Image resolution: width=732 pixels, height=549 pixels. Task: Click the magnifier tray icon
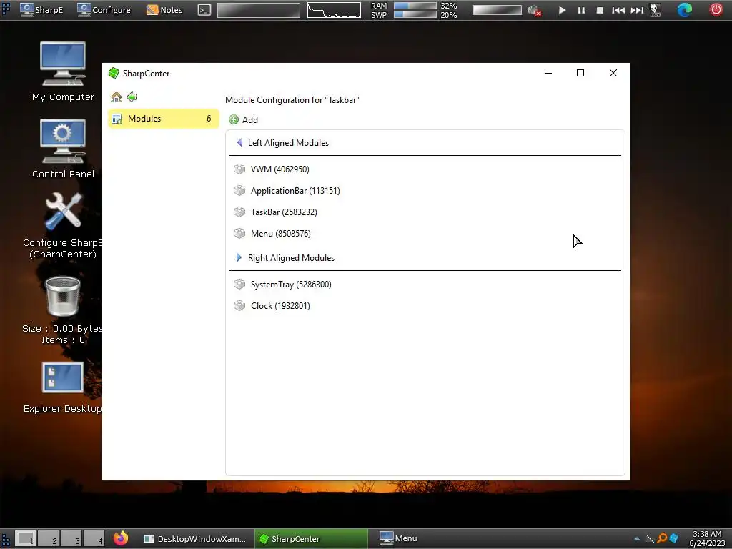point(662,538)
